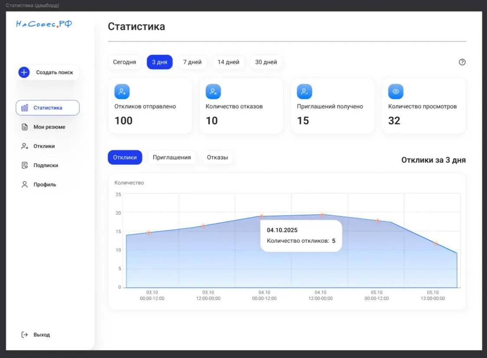Open Мои резюме in the sidebar

(49, 127)
